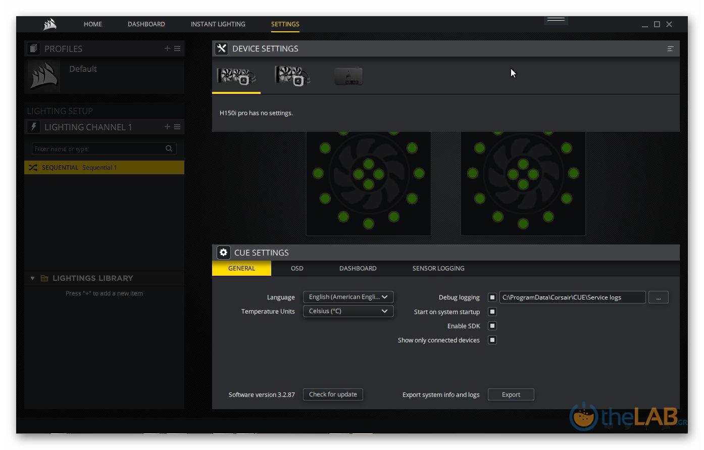This screenshot has height=450, width=704.
Task: Select the first H150i cooler device
Action: (236, 76)
